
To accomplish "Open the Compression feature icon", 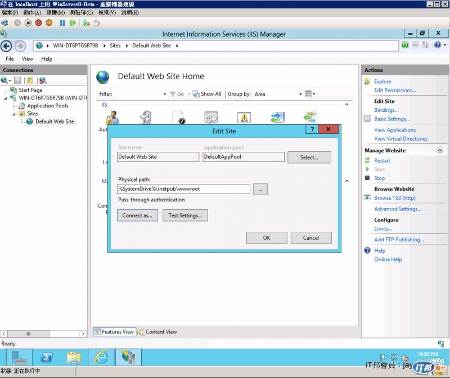I will click(146, 118).
